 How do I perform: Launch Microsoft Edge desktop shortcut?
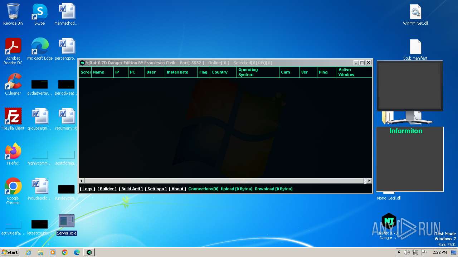point(40,50)
